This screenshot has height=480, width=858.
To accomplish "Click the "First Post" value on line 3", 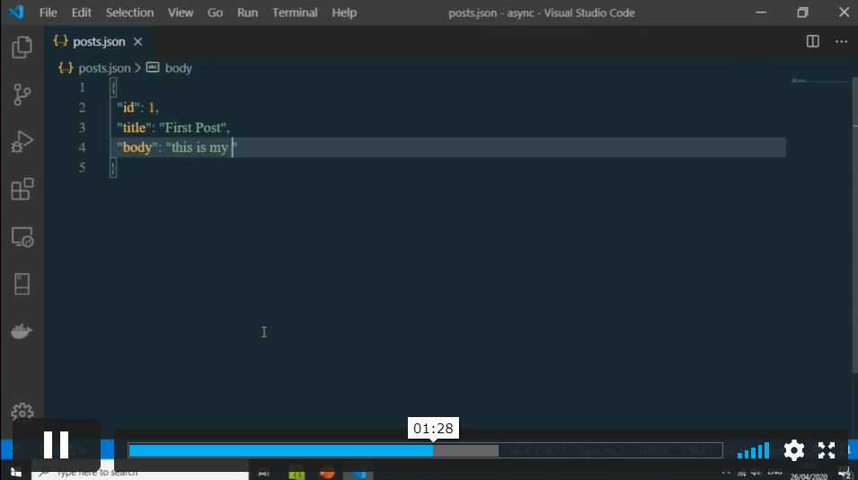I will coord(193,128).
